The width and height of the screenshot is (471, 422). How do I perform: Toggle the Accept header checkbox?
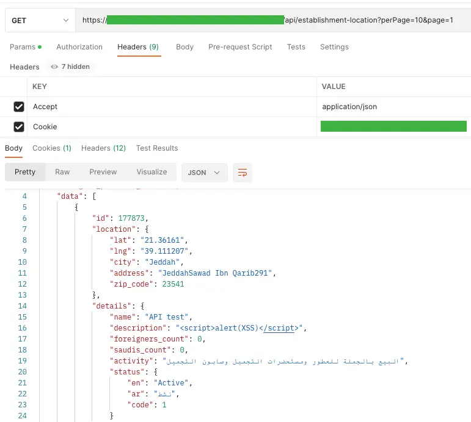click(x=19, y=107)
